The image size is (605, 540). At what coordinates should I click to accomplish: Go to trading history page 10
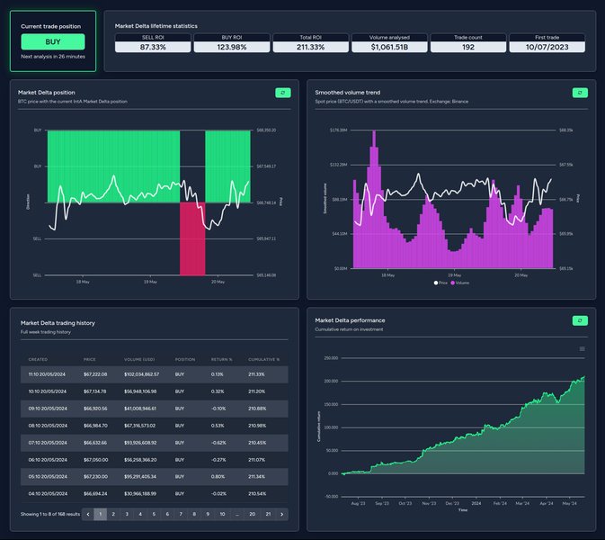[x=222, y=514]
